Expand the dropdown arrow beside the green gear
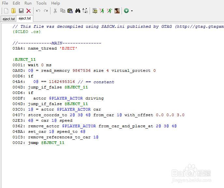The height and width of the screenshot is (188, 224). (132, 11)
